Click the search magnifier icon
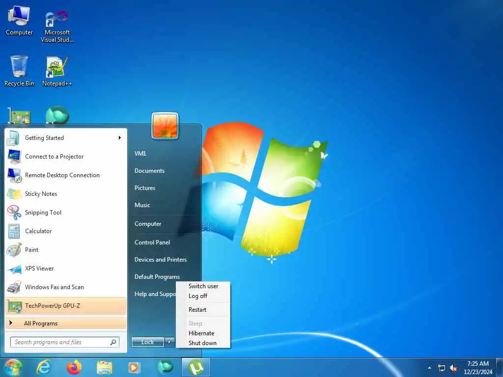 click(x=113, y=342)
